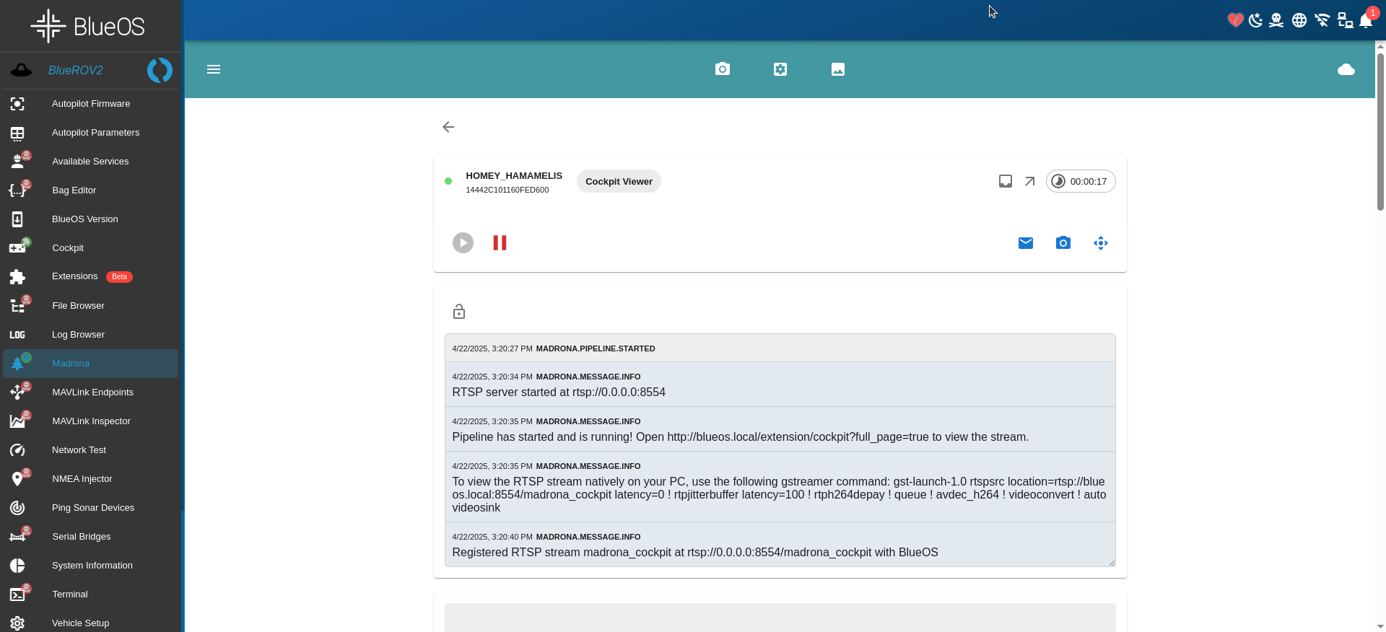Screen dimensions: 1386x632
Task: Open Extensions Beta page
Action: 91,277
